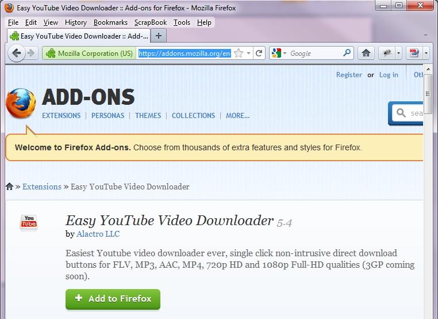Click the version number 5.4 text
The height and width of the screenshot is (319, 438).
pos(285,223)
